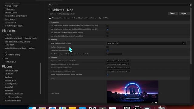Open Architecture(s) when building non-Editor dropdown
The height and width of the screenshot is (109, 194).
click(118, 71)
